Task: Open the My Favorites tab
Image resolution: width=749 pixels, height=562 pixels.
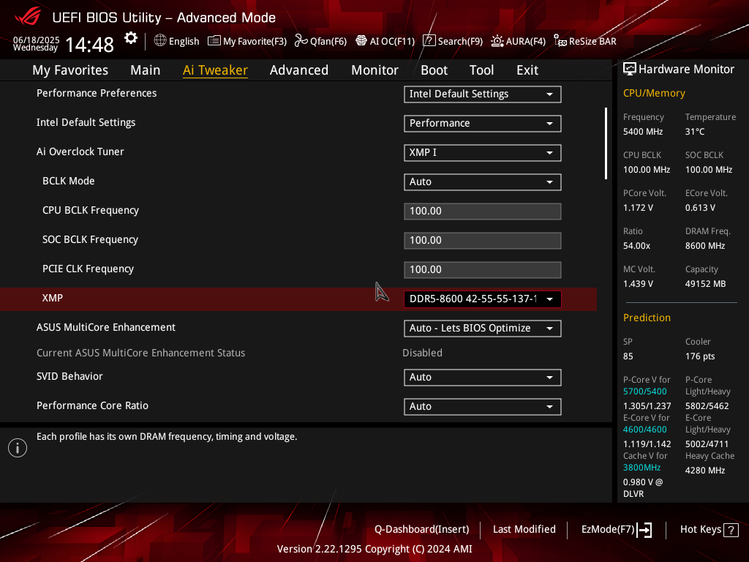Action: coord(70,70)
